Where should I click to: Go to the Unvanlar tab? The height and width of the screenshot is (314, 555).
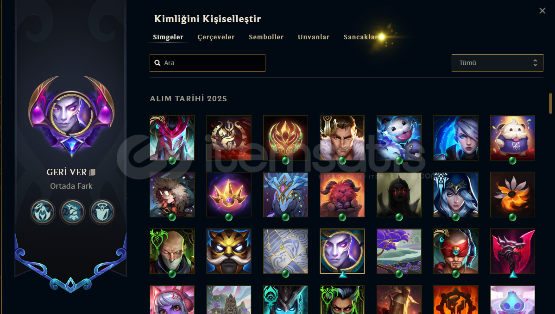[314, 37]
